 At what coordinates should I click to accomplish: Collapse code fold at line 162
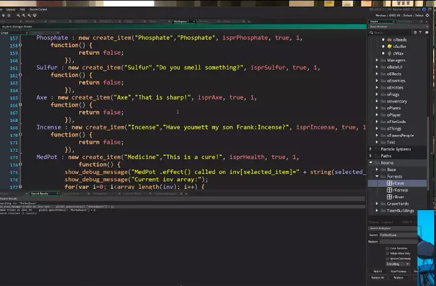[x=21, y=75]
